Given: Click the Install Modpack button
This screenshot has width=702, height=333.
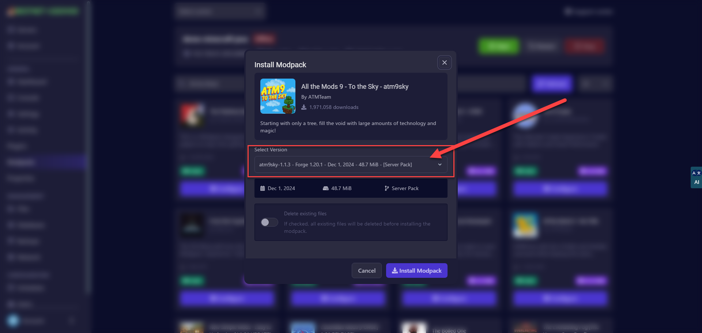Looking at the screenshot, I should (x=417, y=270).
